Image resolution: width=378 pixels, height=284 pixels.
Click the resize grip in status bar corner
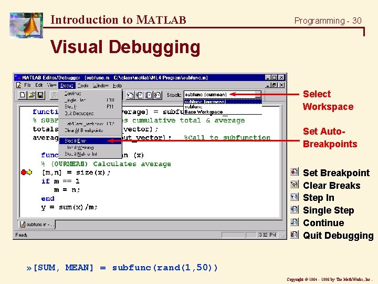[x=283, y=236]
